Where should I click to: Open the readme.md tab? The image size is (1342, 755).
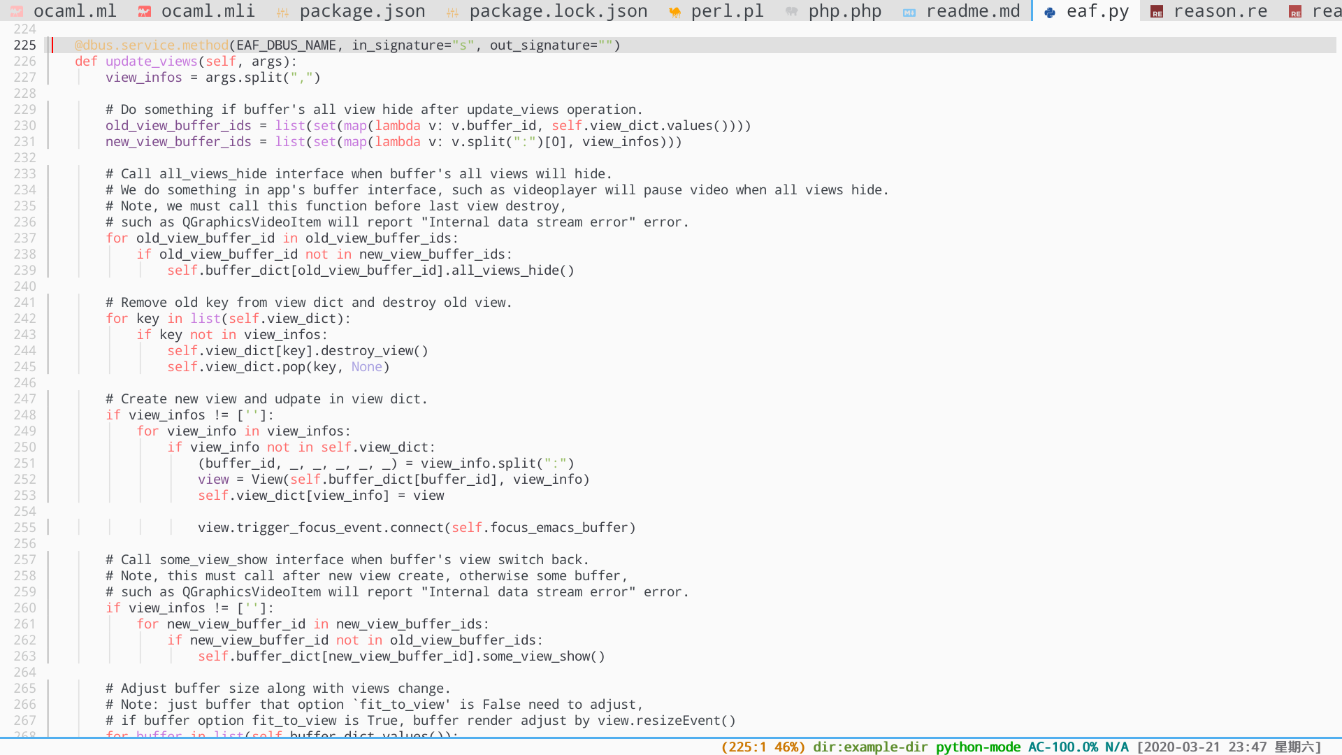pos(972,12)
